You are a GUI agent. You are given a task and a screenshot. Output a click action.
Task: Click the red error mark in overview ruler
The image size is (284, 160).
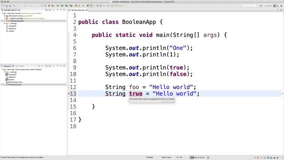pos(282,94)
